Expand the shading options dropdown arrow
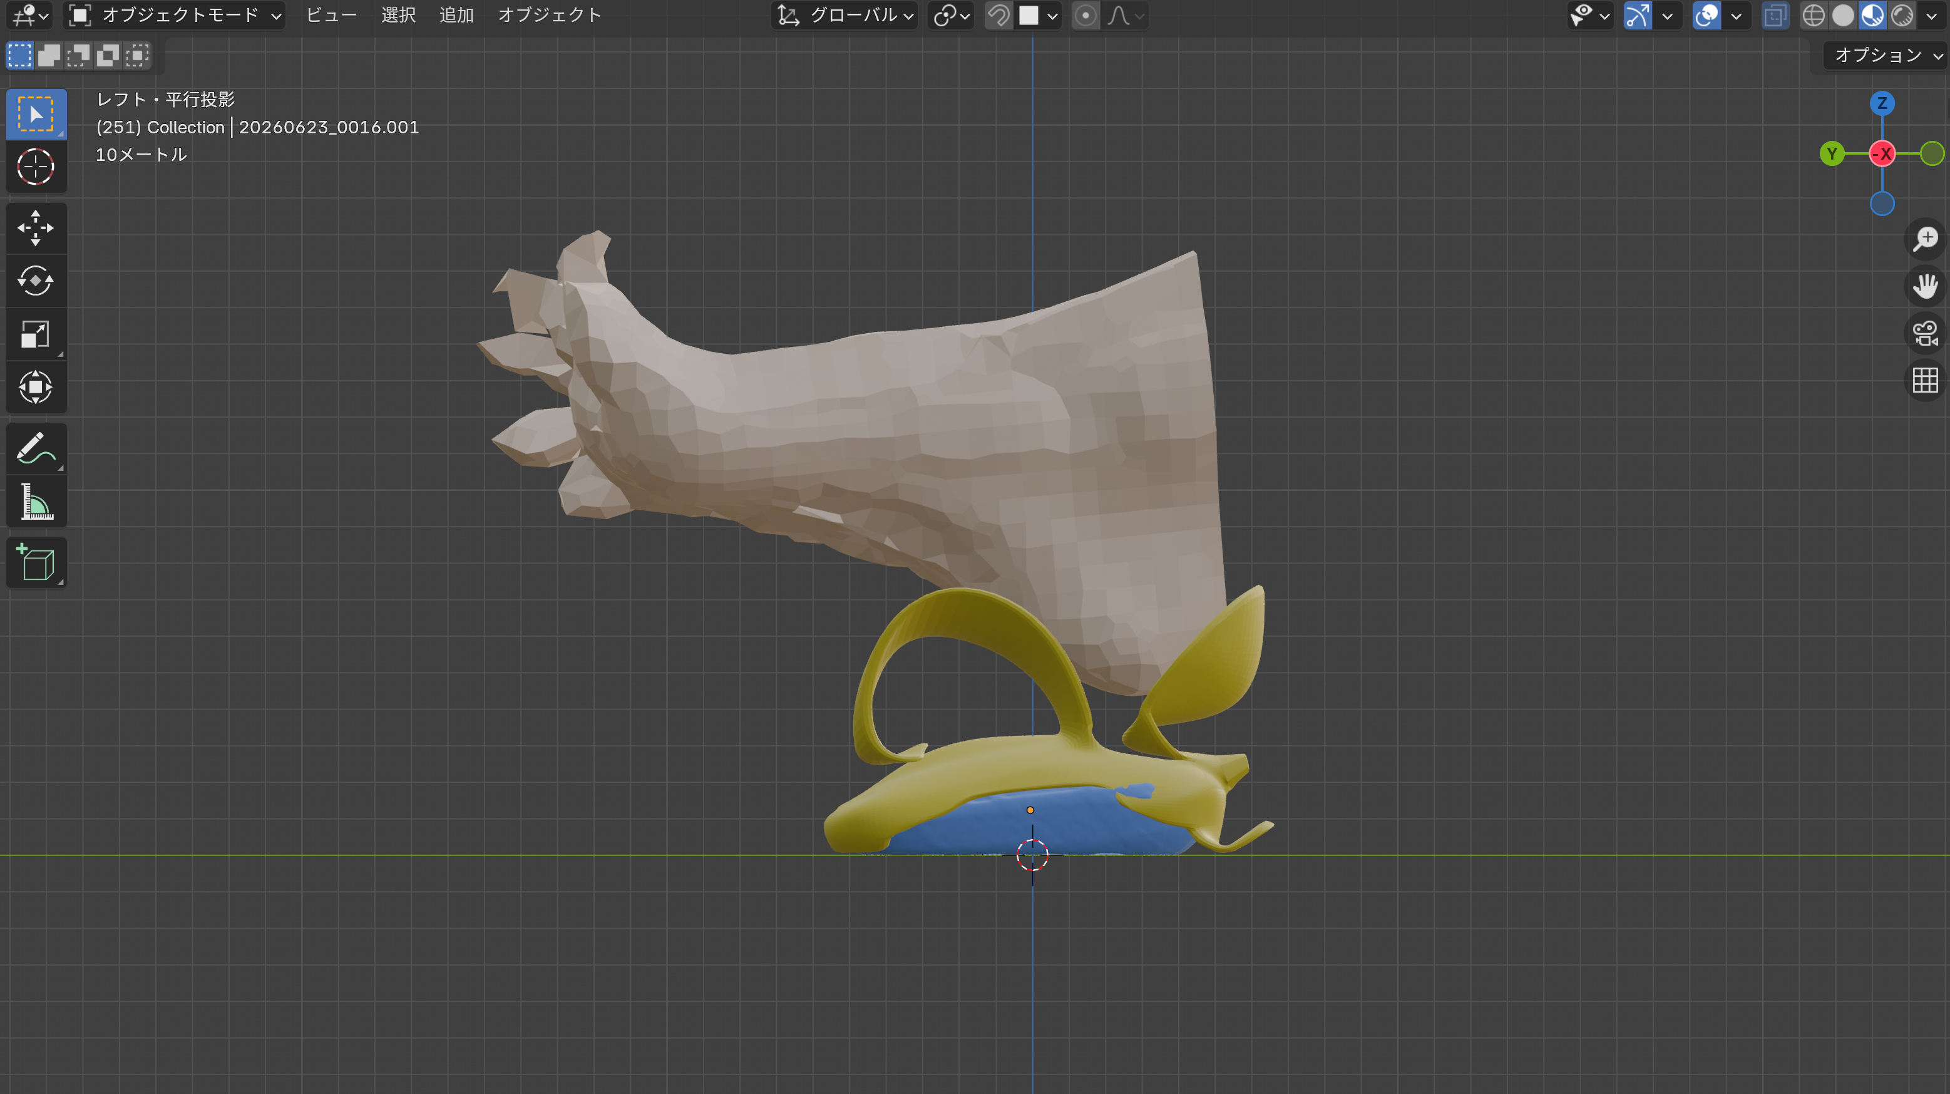Viewport: 1950px width, 1094px height. (x=1932, y=15)
